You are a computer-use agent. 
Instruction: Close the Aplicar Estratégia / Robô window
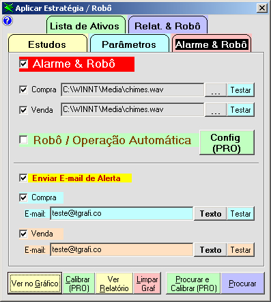pyautogui.click(x=262, y=8)
